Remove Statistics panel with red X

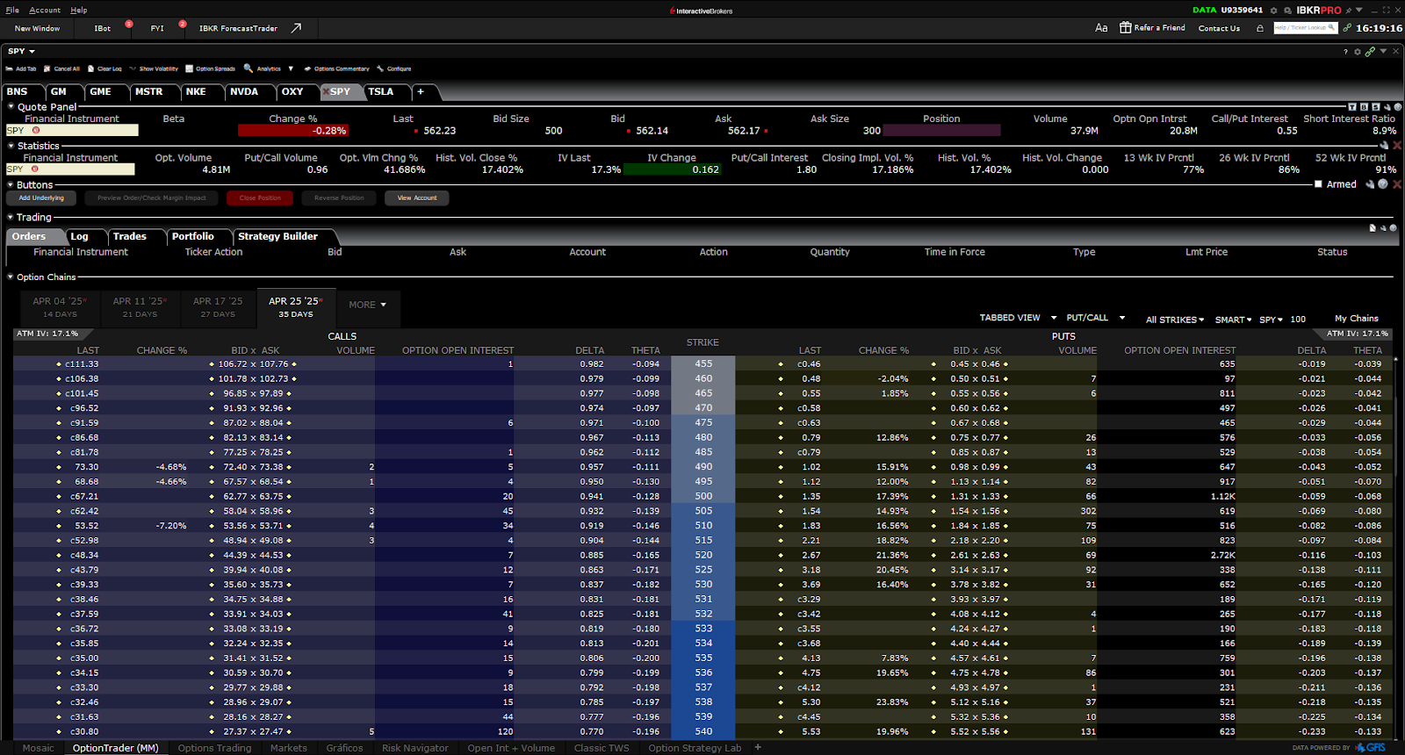pyautogui.click(x=1397, y=146)
